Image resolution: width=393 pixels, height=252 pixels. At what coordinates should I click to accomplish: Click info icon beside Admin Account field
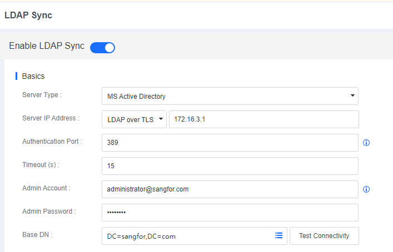tap(366, 189)
